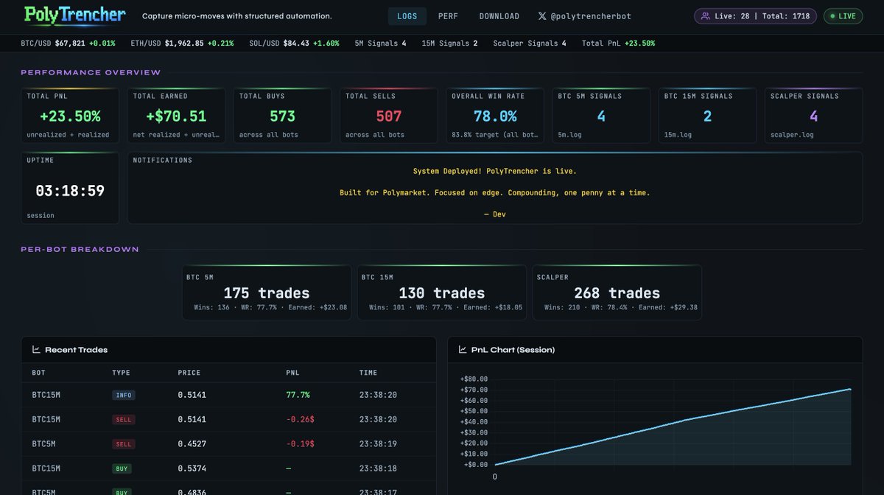
Task: Click the -0.26$ PnL cell
Action: pos(301,419)
